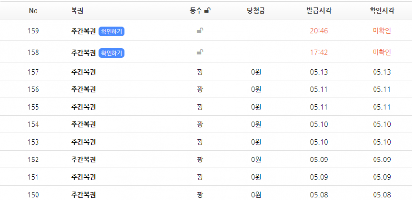
Task: Click 05.13 confirm date in row 157
Action: 382,72
